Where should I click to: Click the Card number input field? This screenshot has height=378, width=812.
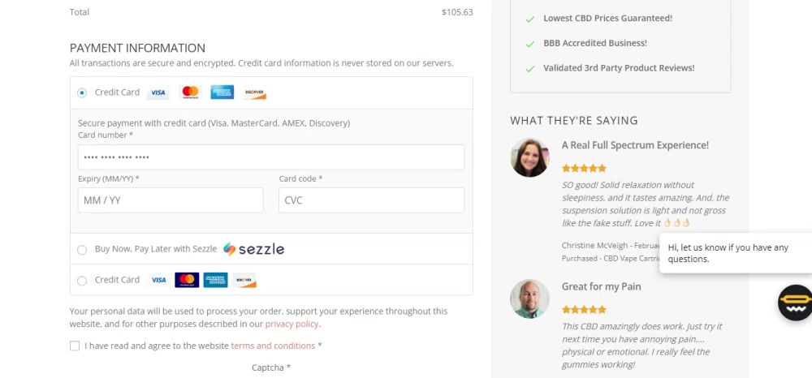click(x=271, y=157)
